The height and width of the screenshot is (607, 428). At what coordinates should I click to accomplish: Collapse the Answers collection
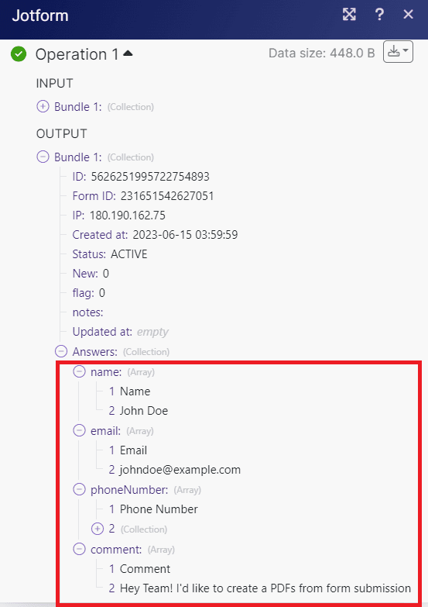pyautogui.click(x=61, y=351)
